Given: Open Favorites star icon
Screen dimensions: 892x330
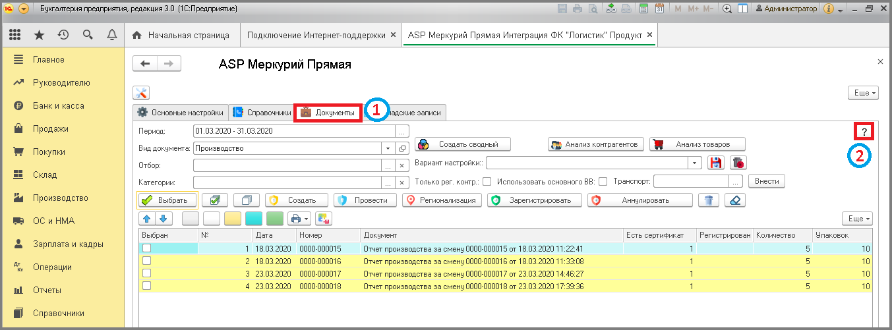Looking at the screenshot, I should tap(40, 34).
